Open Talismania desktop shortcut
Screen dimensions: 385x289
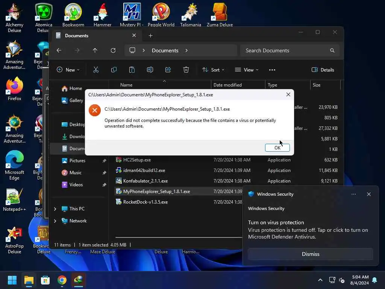click(191, 14)
